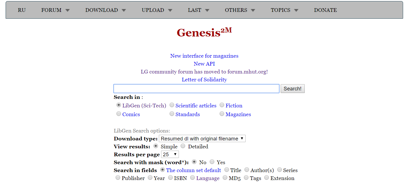409x193 pixels.
Task: Search in the Author(s) field only
Action: [x=247, y=170]
